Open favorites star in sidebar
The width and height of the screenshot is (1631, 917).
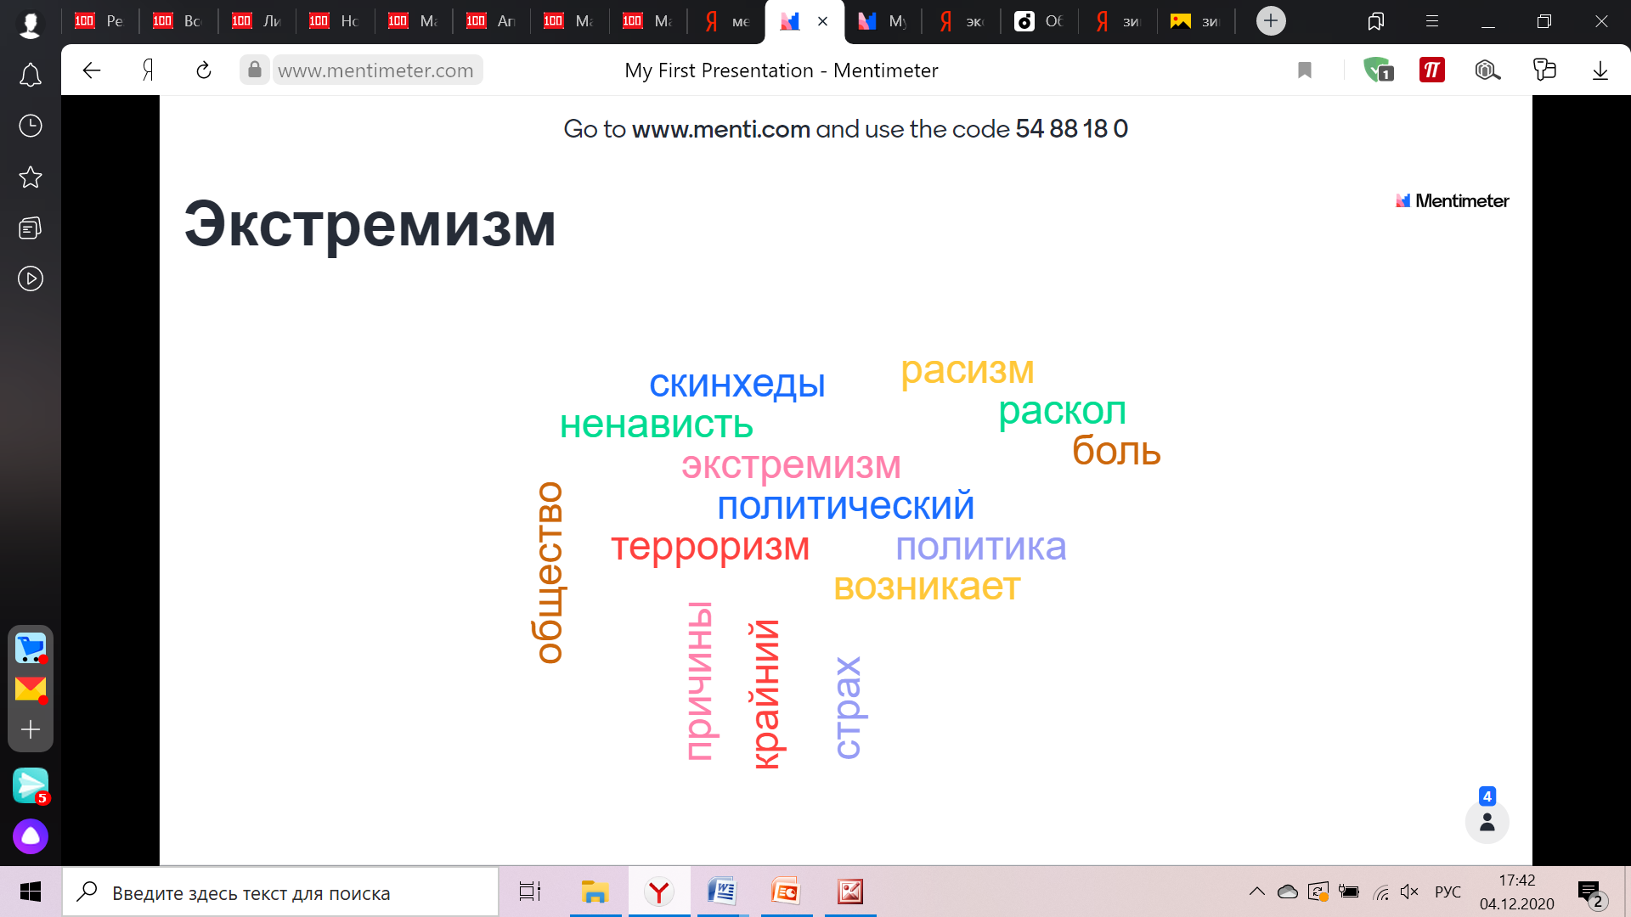coord(31,177)
